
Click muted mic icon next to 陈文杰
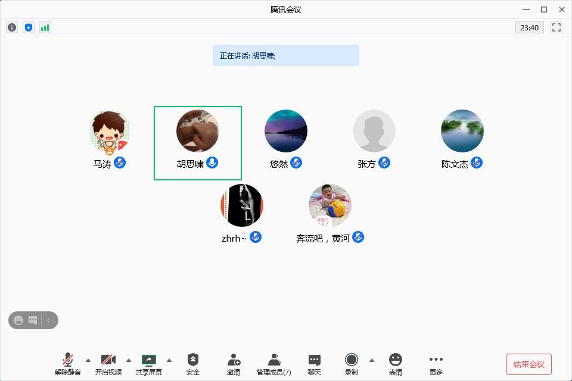(x=477, y=163)
